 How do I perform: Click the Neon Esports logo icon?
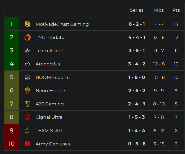[27, 91]
